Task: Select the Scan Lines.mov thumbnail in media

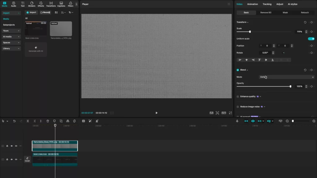Action: pyautogui.click(x=35, y=28)
